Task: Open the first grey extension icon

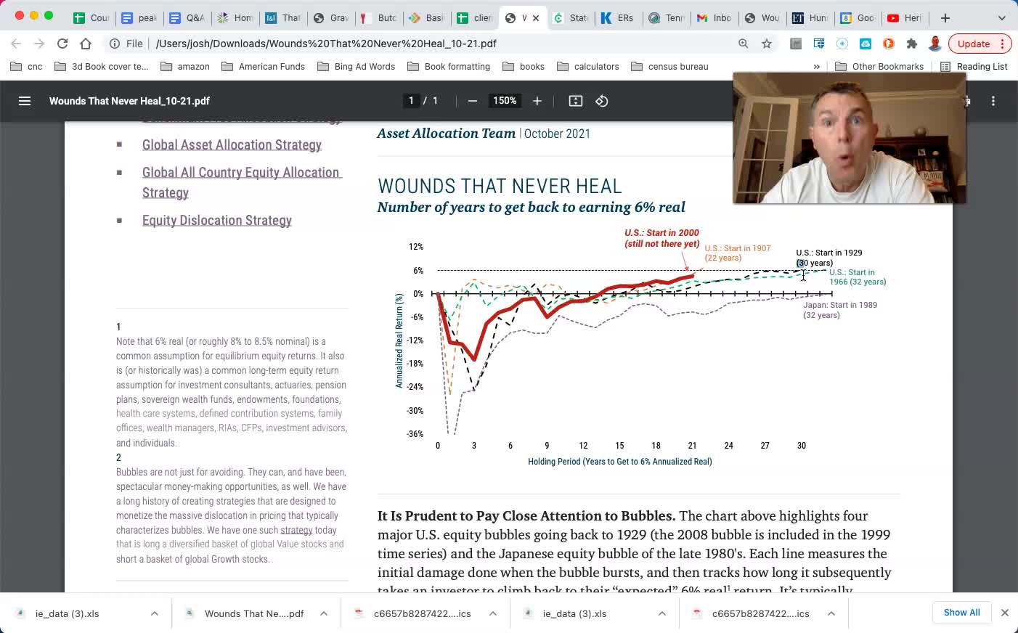Action: [796, 44]
